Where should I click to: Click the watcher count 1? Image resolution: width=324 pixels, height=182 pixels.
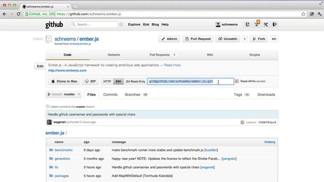coord(245,39)
